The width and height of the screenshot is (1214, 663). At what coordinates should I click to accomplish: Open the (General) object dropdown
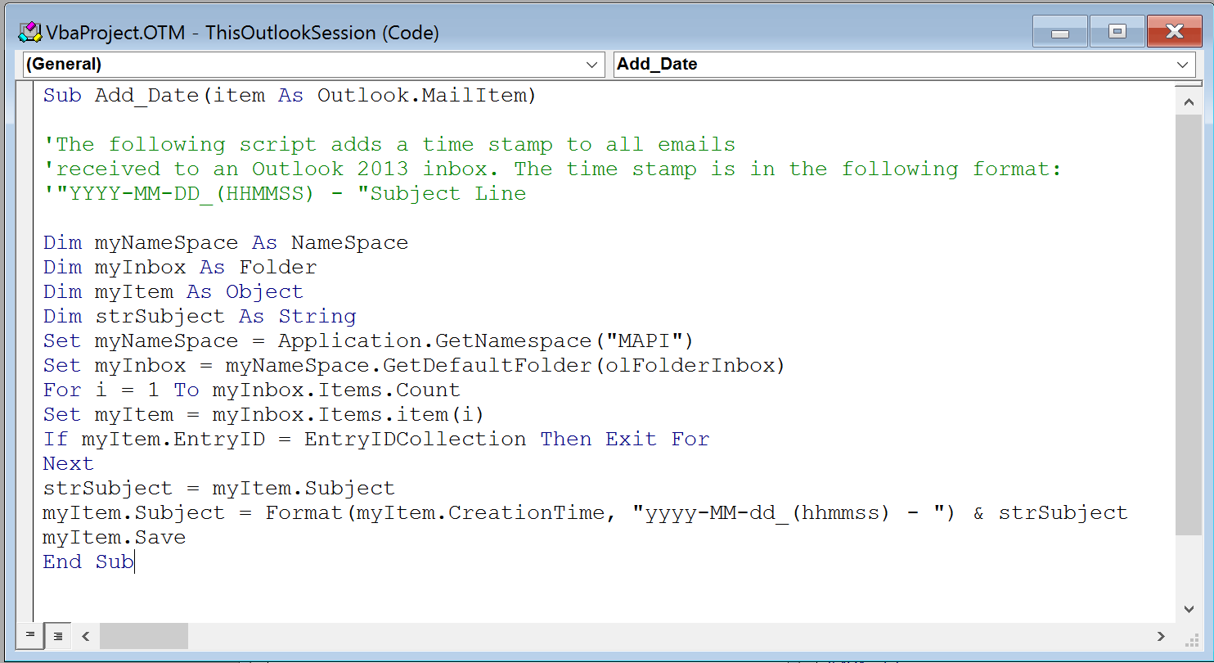(x=592, y=65)
